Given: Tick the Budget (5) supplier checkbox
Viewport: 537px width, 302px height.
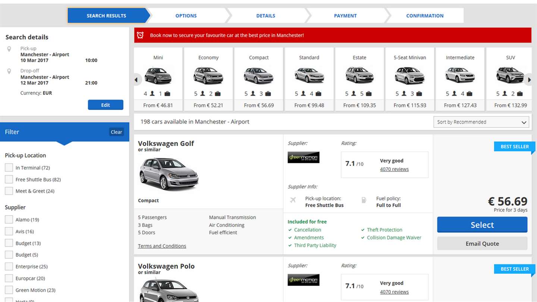Looking at the screenshot, I should (9, 255).
